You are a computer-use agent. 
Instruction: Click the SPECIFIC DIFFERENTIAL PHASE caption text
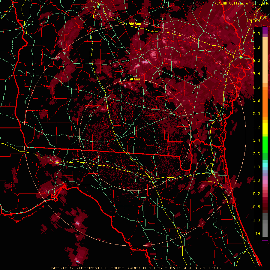coord(88,268)
